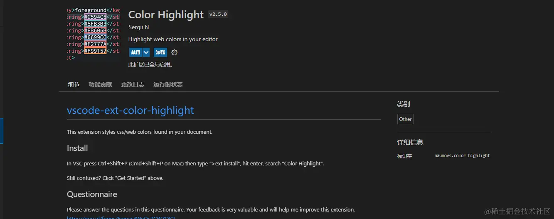Viewport: 554px width, 219px height.
Task: Click the #6699CC blue color swatch
Action: click(95, 37)
